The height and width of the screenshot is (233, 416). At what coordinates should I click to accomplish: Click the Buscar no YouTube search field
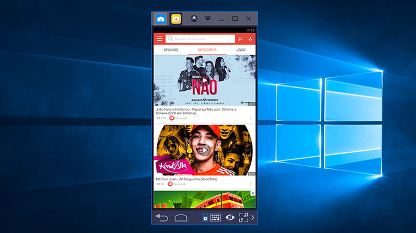point(200,39)
